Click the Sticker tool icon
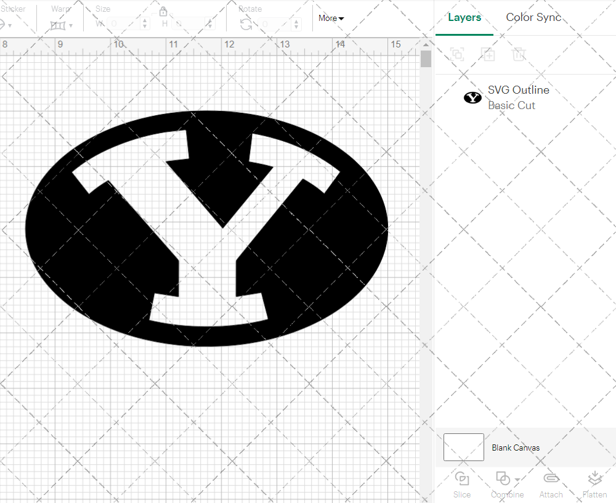616x503 pixels. pos(4,23)
